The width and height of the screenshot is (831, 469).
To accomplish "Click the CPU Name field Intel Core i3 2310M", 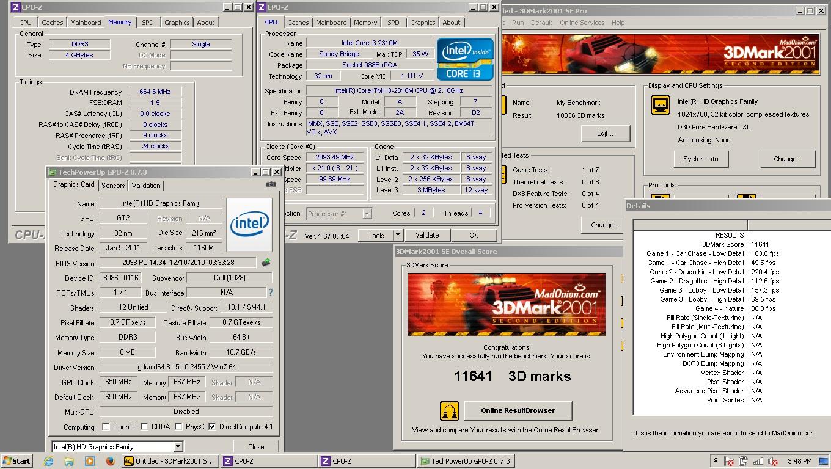I will (369, 43).
